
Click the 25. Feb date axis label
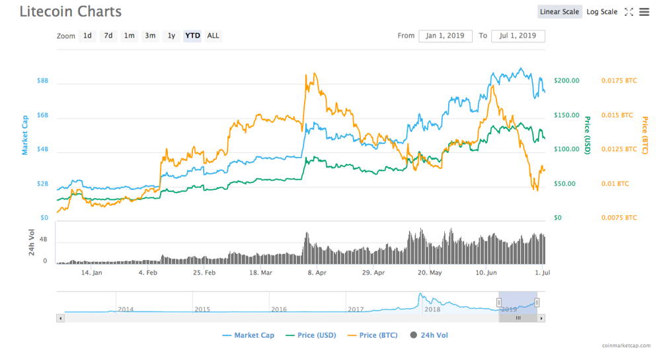[204, 273]
